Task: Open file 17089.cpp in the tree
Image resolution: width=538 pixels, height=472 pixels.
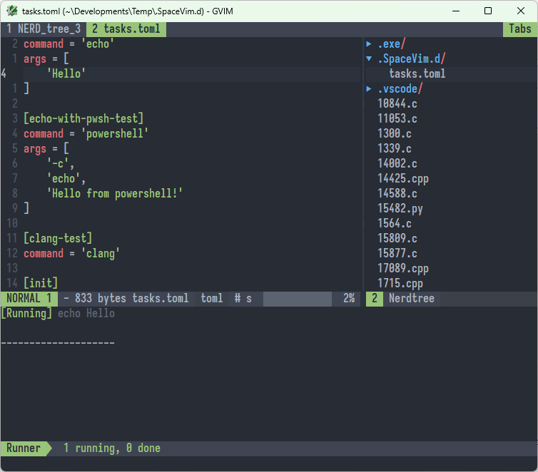Action: click(403, 268)
